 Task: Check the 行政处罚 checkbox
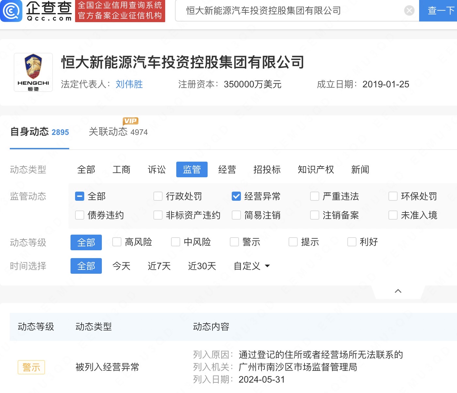[158, 196]
